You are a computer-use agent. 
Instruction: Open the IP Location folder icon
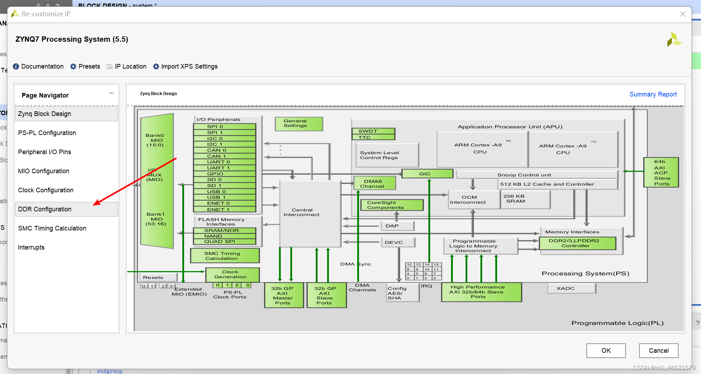tap(109, 66)
